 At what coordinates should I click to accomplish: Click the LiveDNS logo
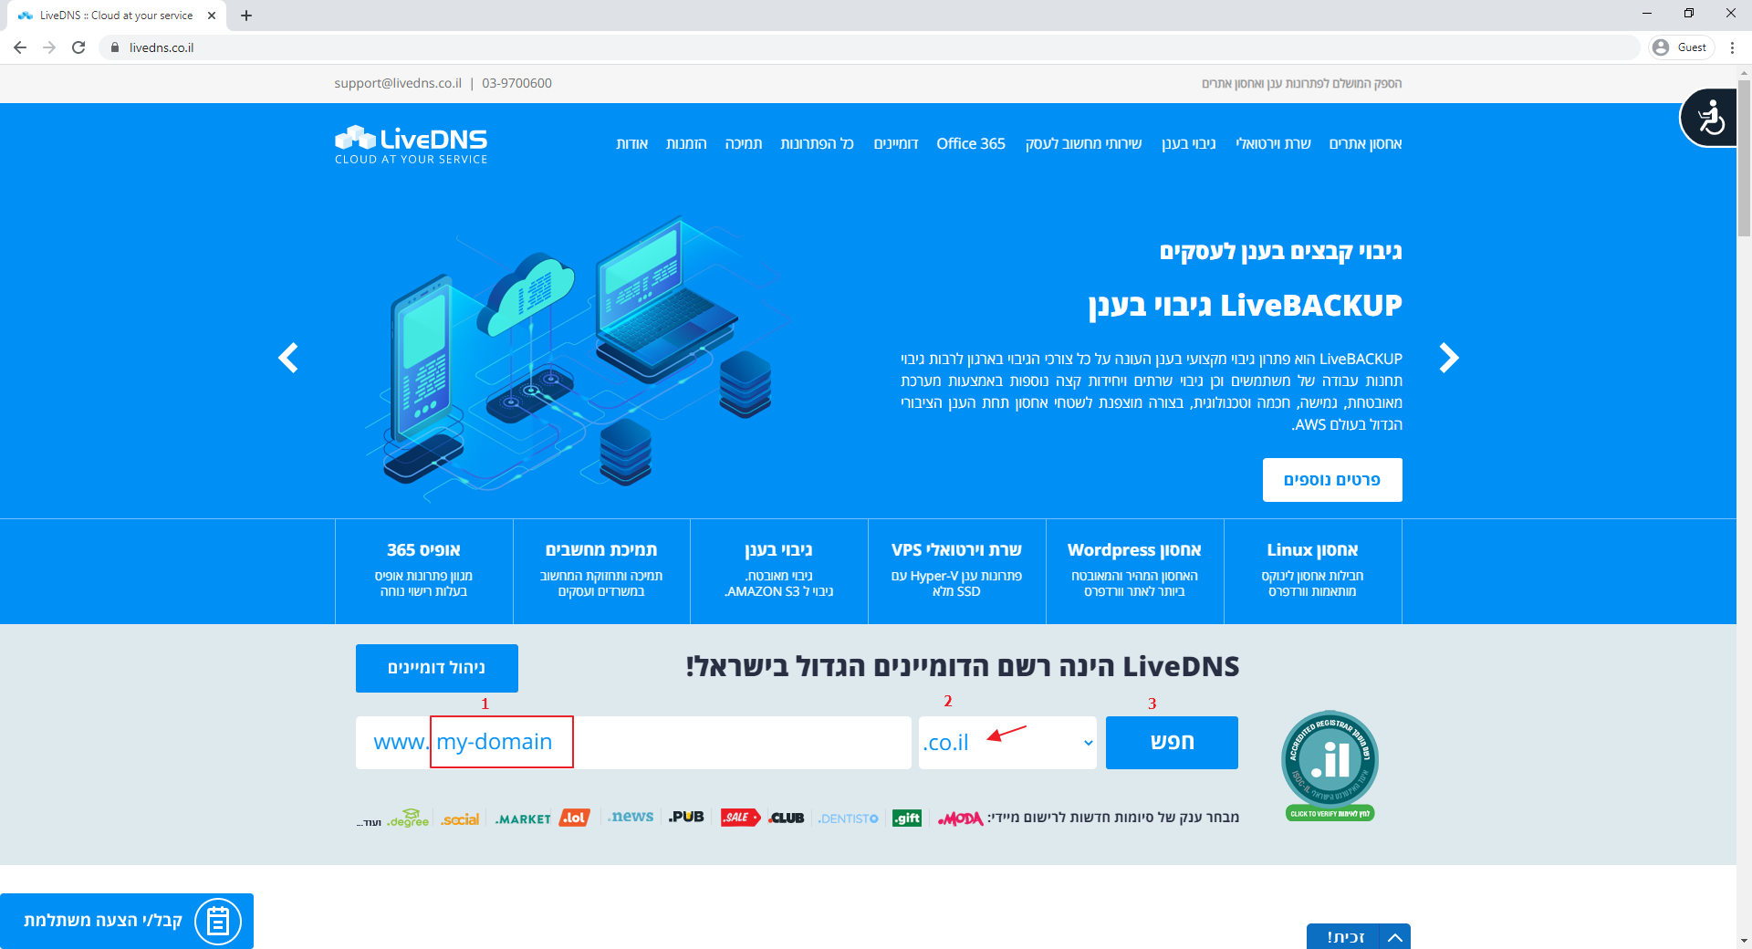point(411,144)
